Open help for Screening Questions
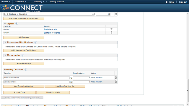The image size is (189, 106). click(26, 69)
